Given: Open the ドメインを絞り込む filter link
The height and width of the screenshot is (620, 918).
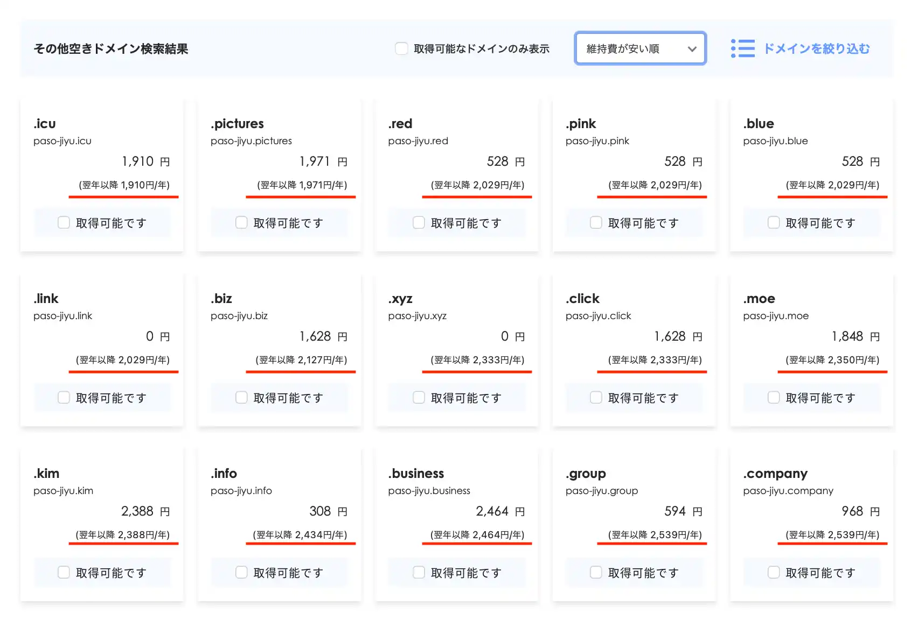Looking at the screenshot, I should pyautogui.click(x=816, y=48).
